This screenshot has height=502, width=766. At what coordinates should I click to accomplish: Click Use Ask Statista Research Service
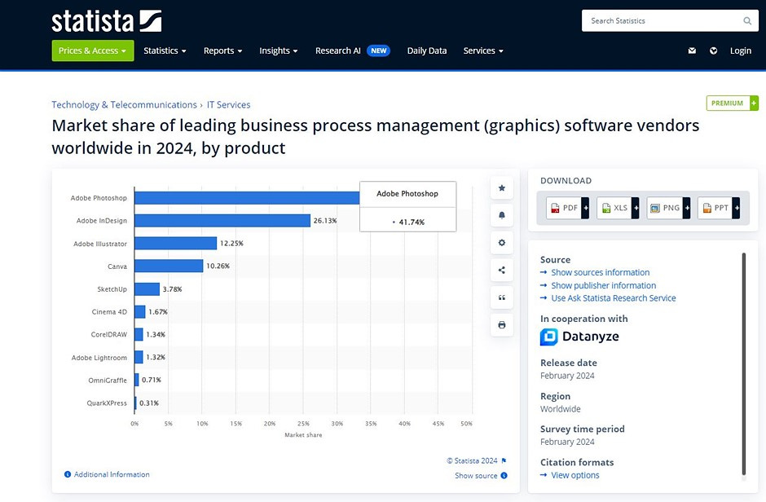tap(614, 298)
